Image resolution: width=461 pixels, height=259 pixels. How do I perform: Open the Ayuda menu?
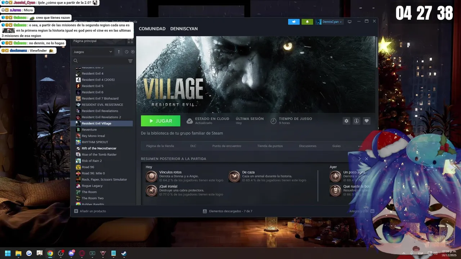tap(133, 22)
